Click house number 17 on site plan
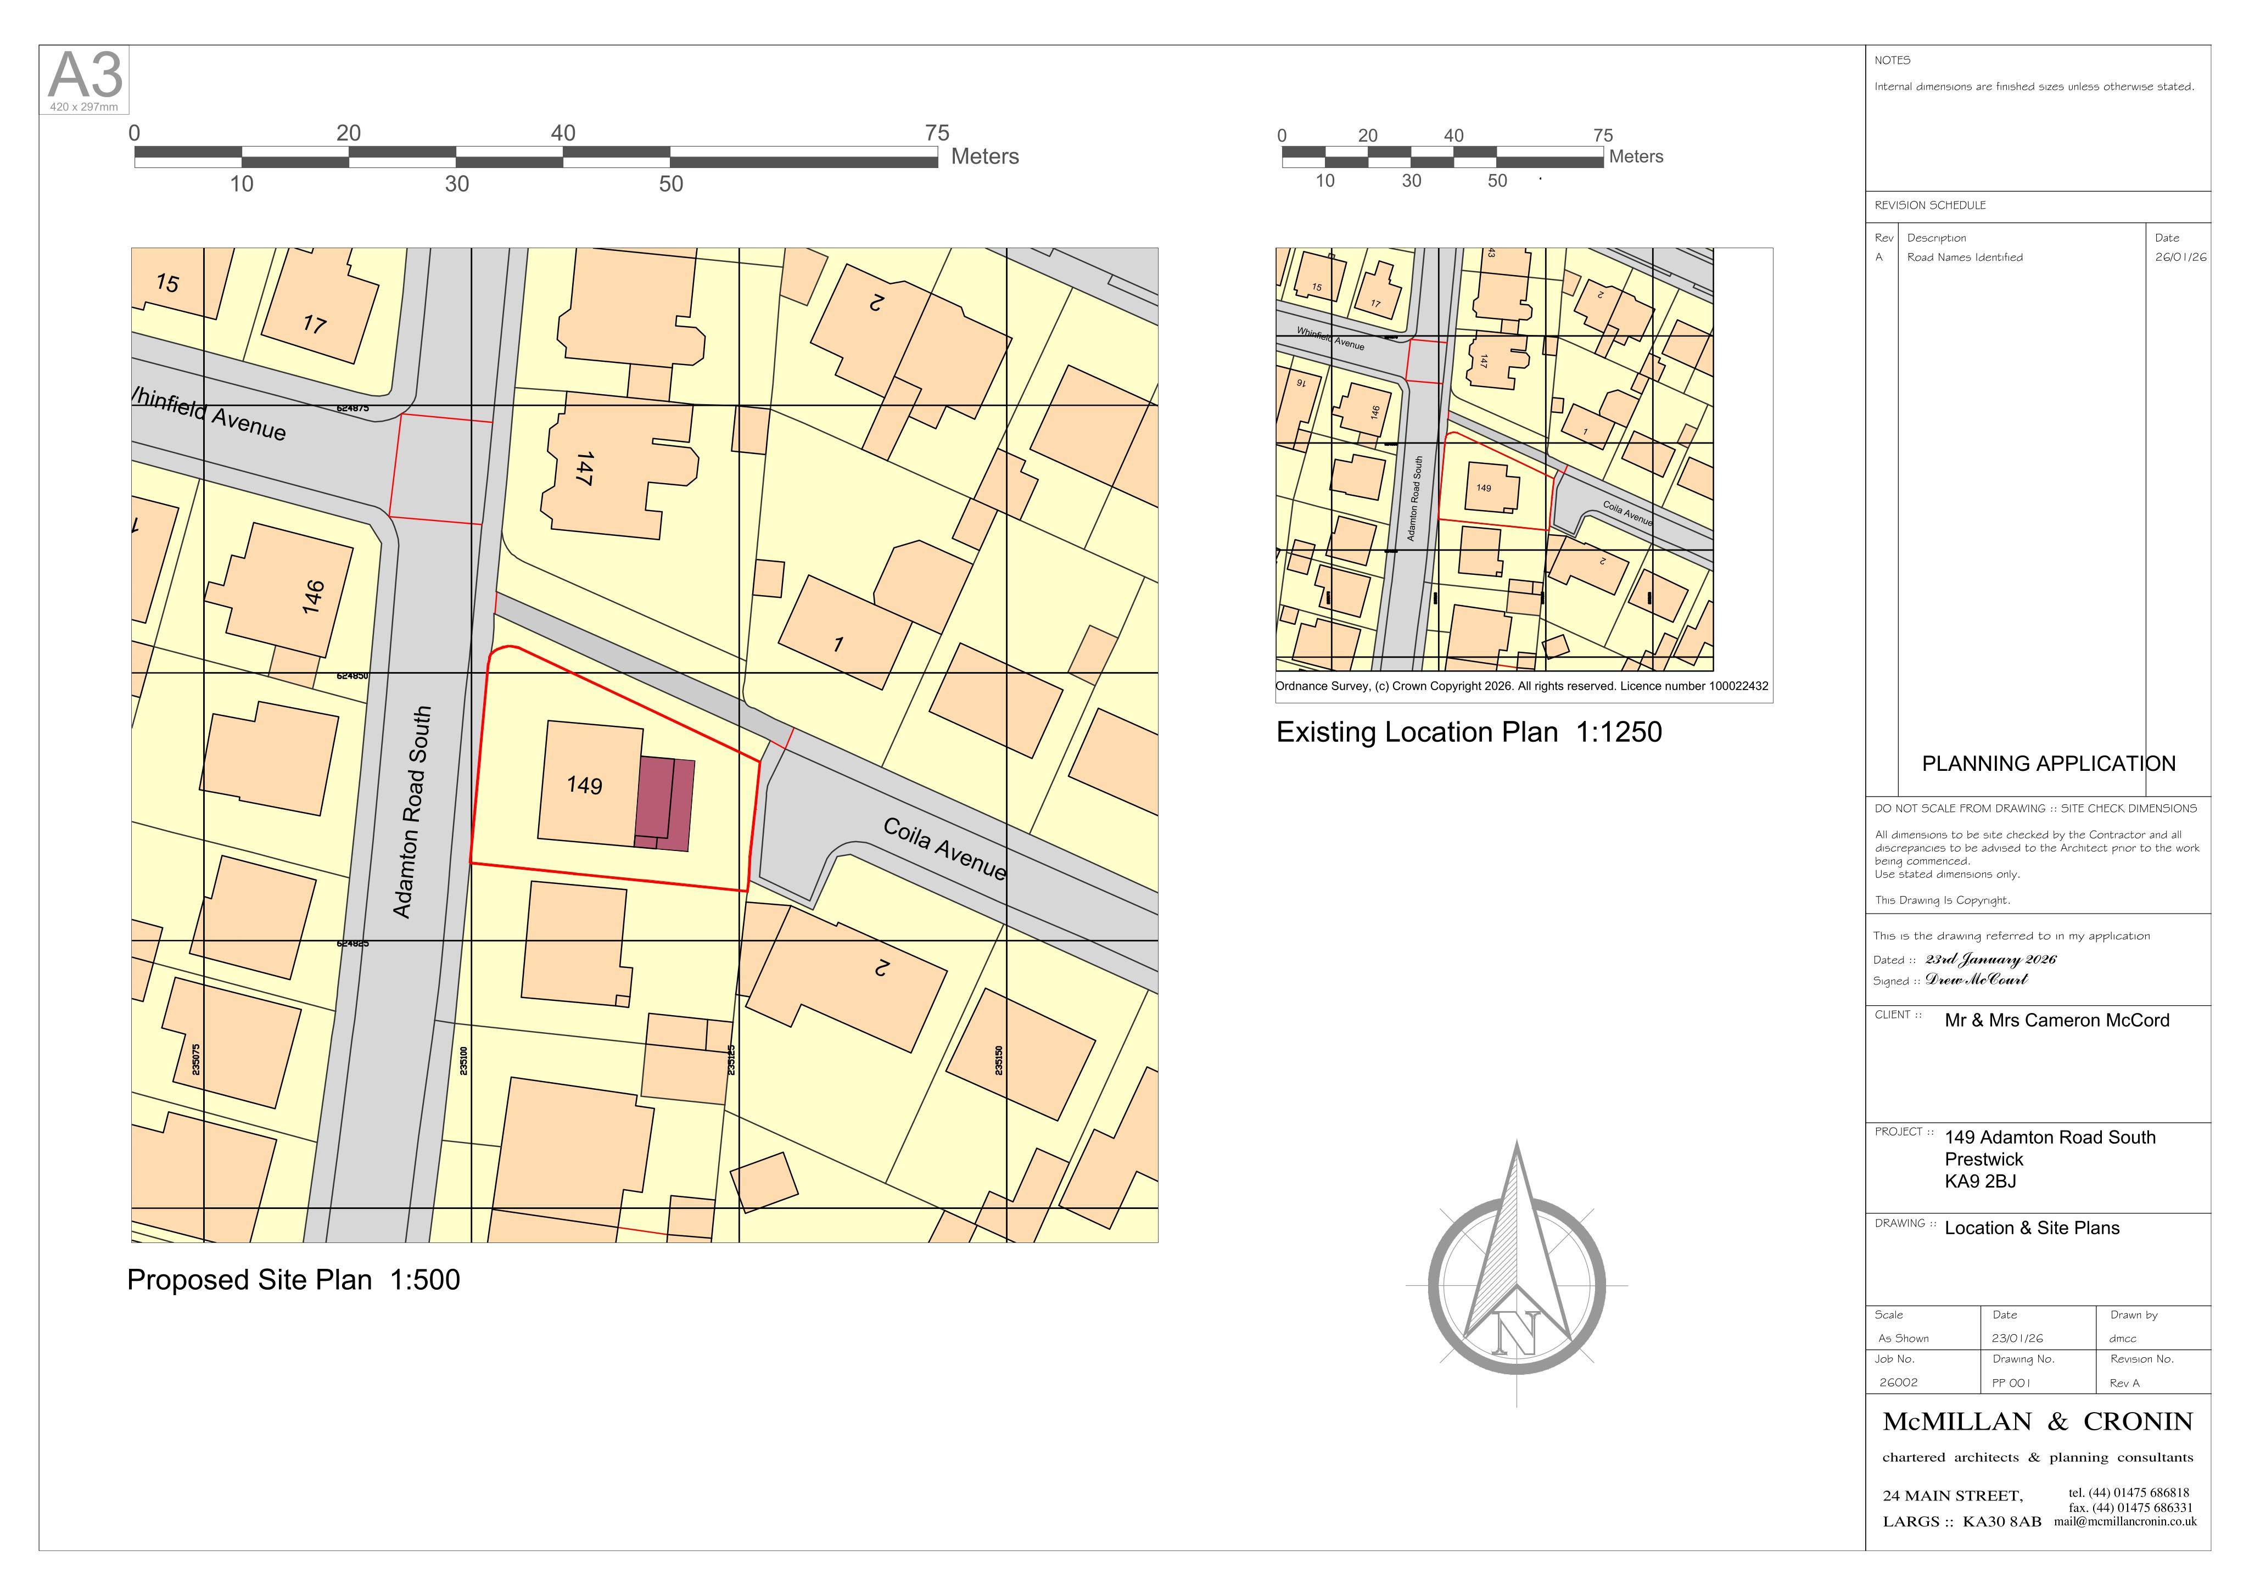 pyautogui.click(x=315, y=323)
